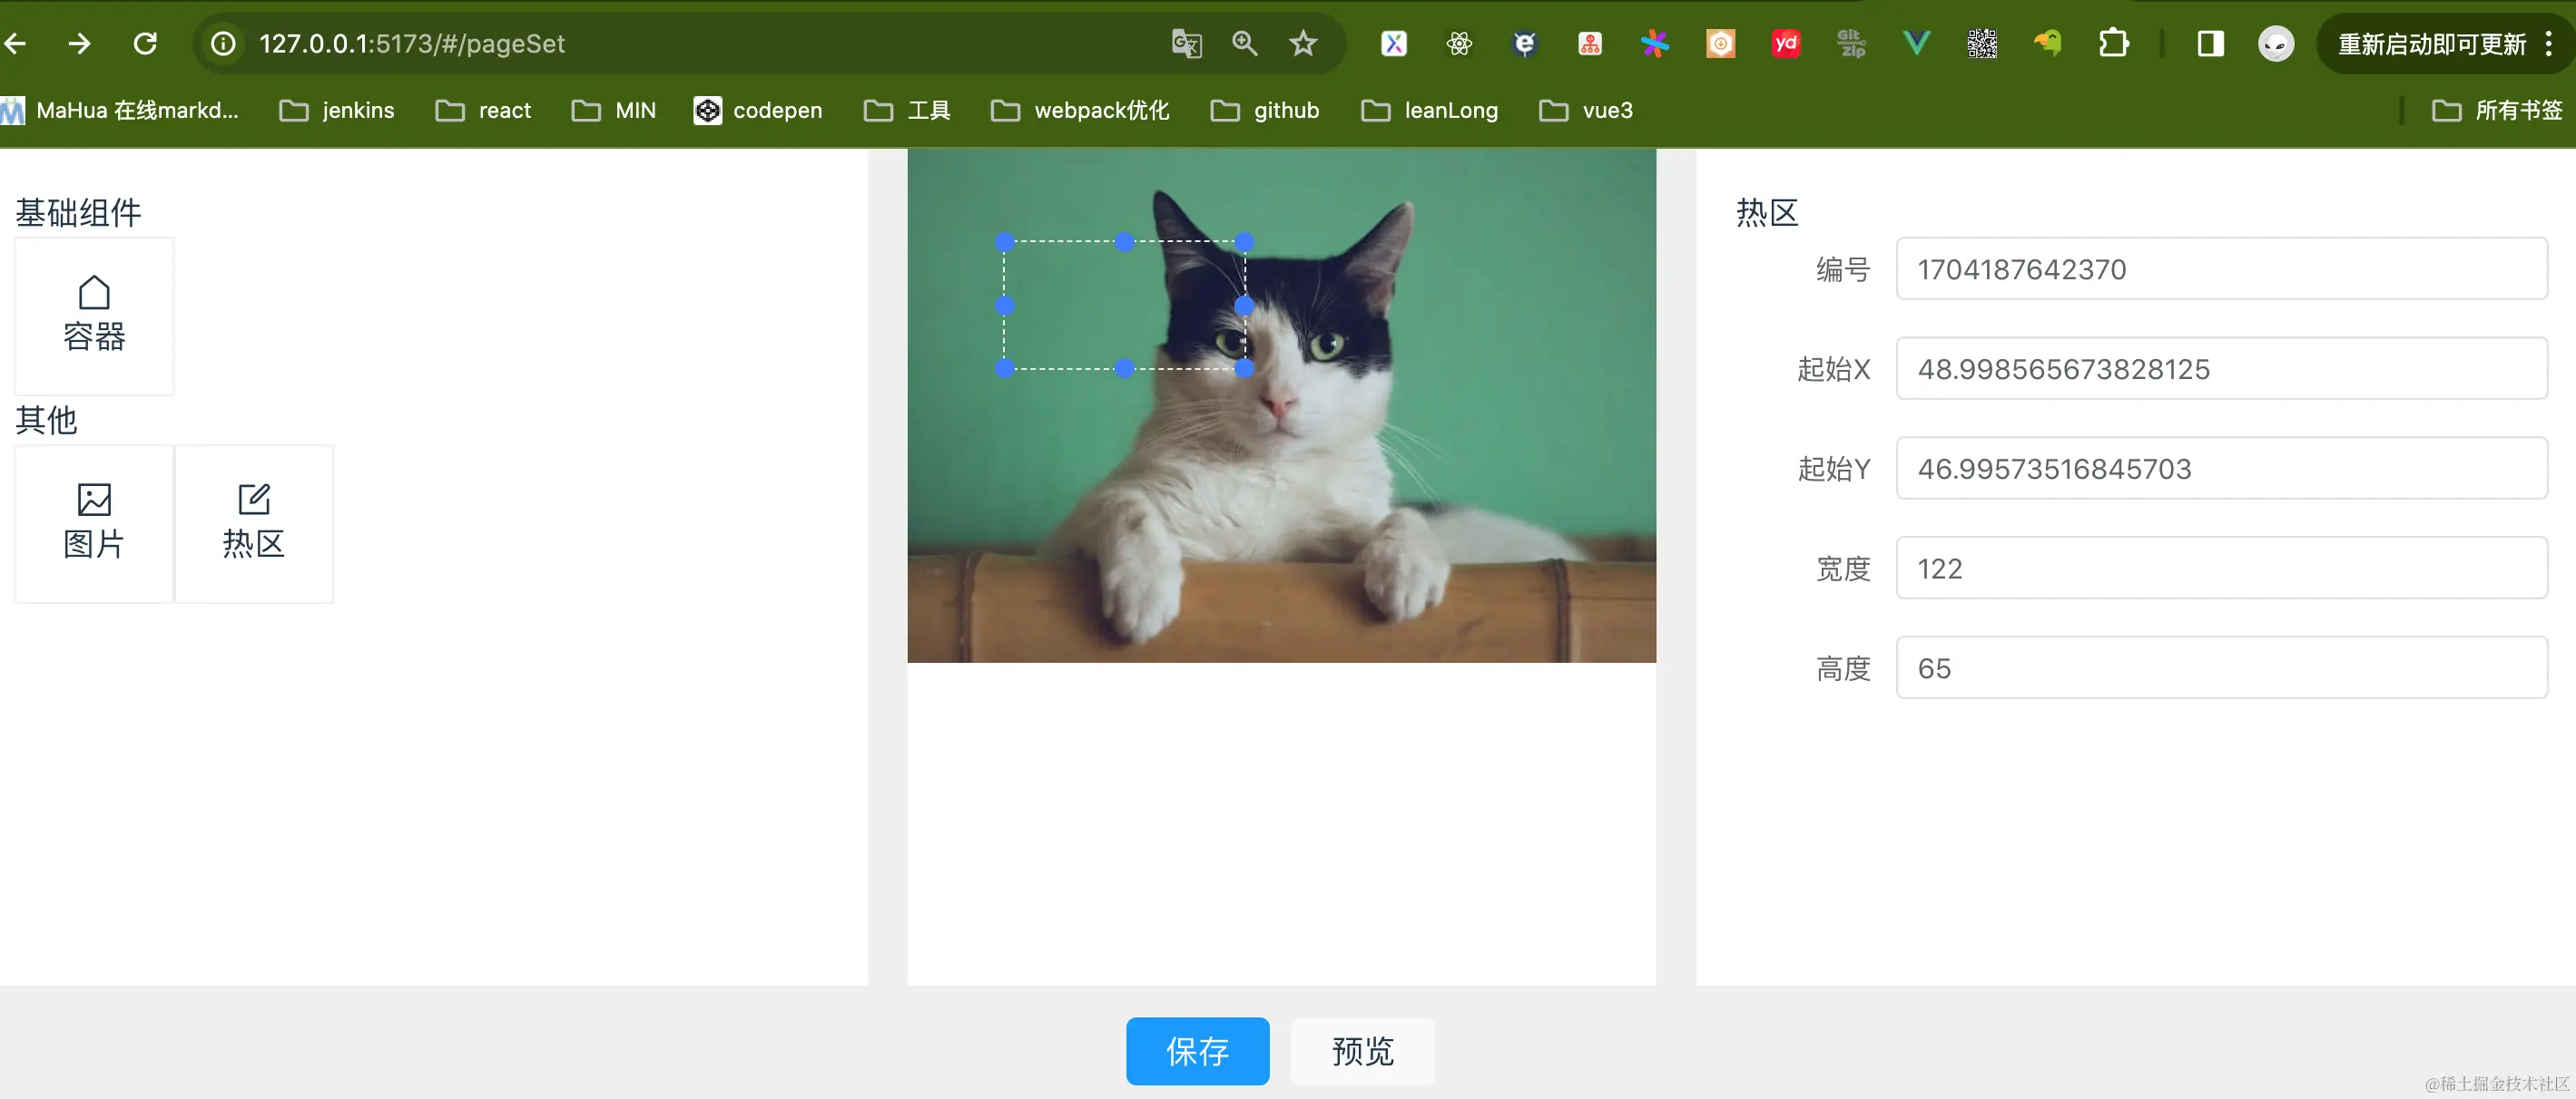Click the browser reload icon
This screenshot has width=2576, height=1099.
point(146,44)
